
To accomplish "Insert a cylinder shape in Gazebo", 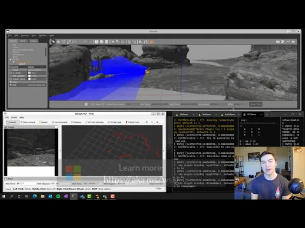I will pos(107,42).
